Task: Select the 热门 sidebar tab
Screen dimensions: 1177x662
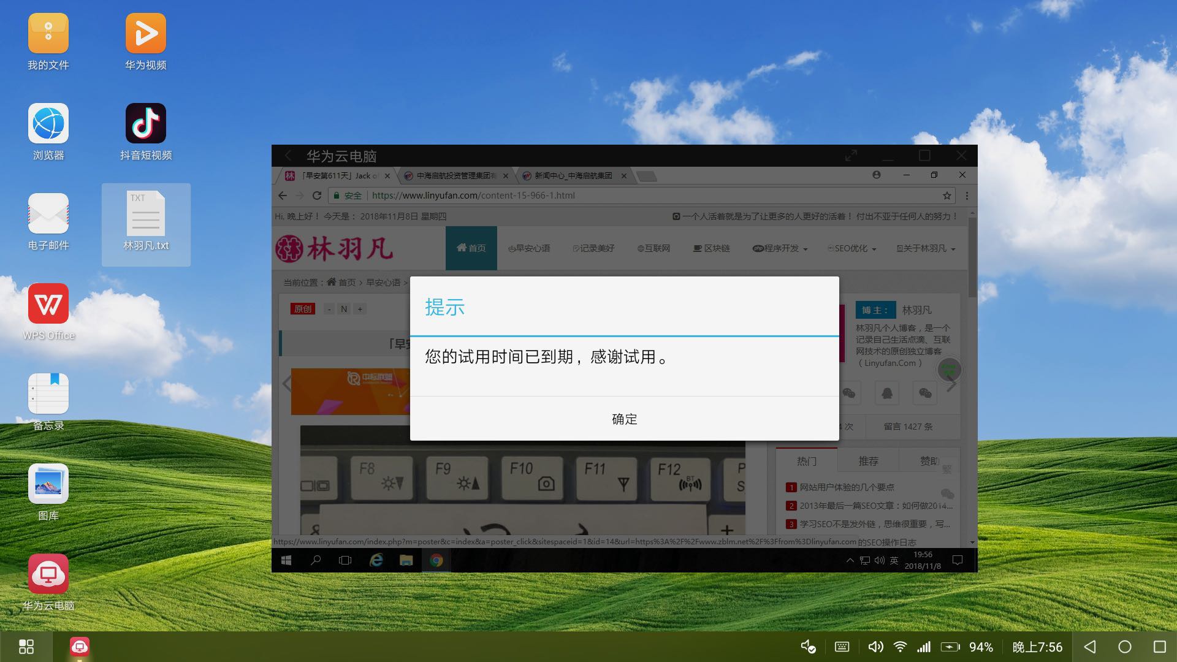Action: tap(807, 461)
